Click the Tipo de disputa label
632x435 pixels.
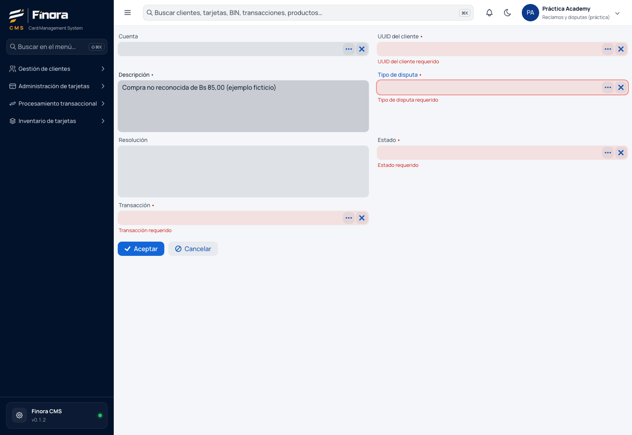pyautogui.click(x=397, y=75)
